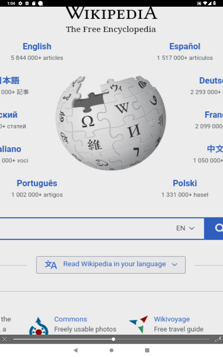Expand the EN search language dropdown
Screen dimensions: 223x357
coord(186,228)
